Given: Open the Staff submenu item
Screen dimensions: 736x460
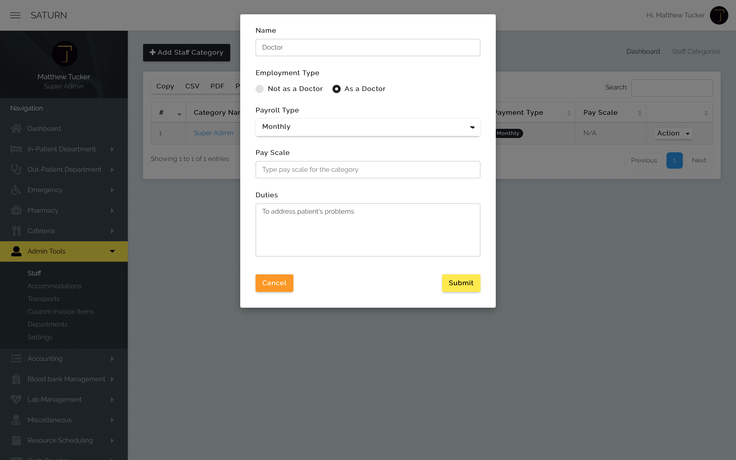Looking at the screenshot, I should [x=34, y=273].
